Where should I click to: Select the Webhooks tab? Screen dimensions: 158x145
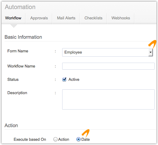click(x=121, y=18)
